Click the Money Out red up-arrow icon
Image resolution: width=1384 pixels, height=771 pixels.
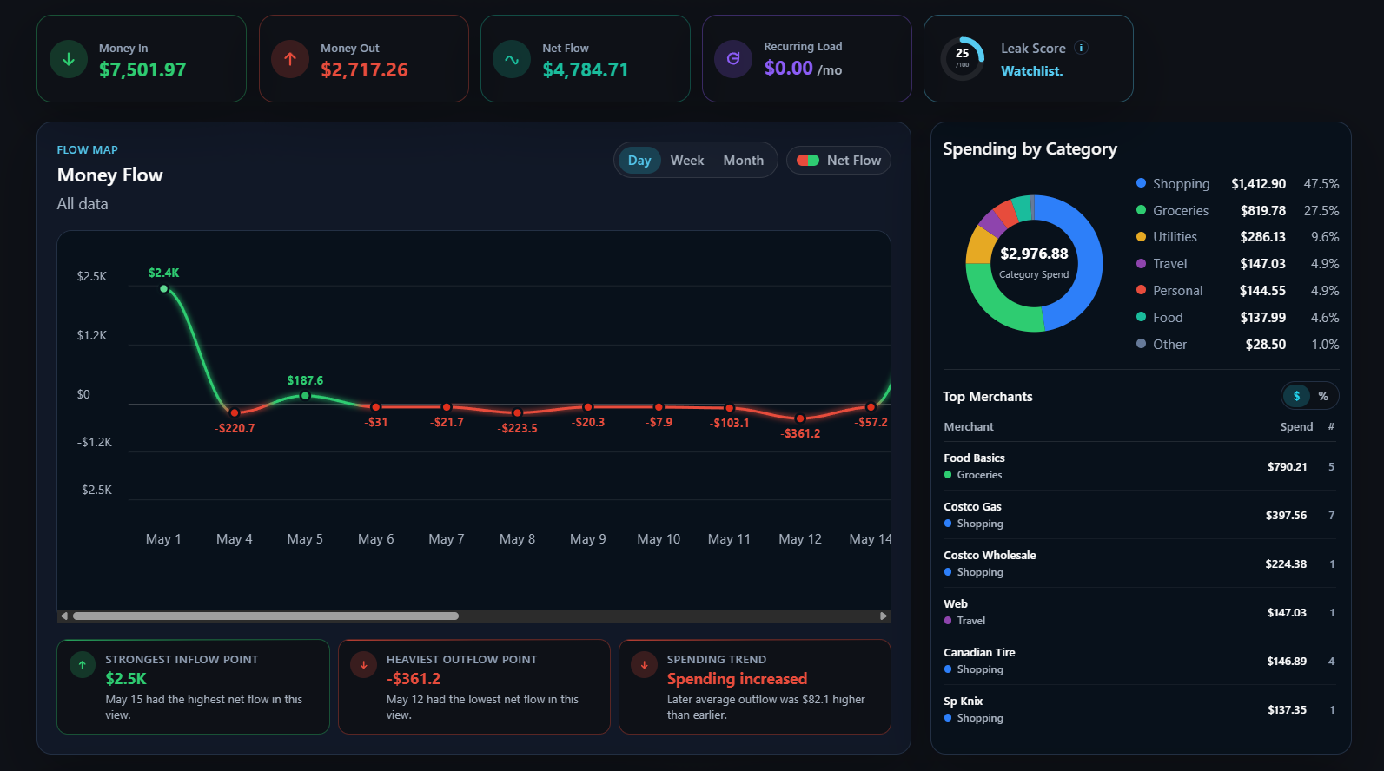pos(290,59)
